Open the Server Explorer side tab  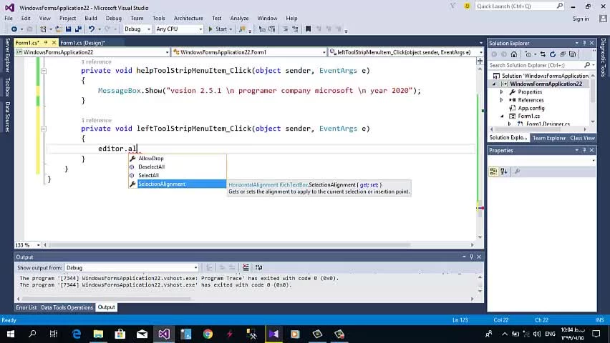click(x=7, y=55)
